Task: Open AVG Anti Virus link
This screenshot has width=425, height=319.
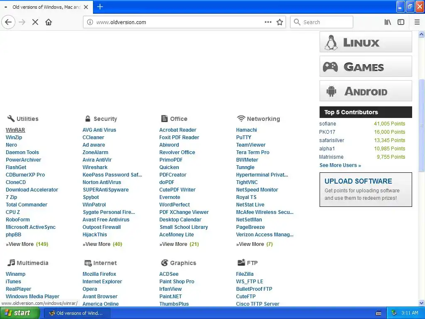Action: click(x=99, y=130)
